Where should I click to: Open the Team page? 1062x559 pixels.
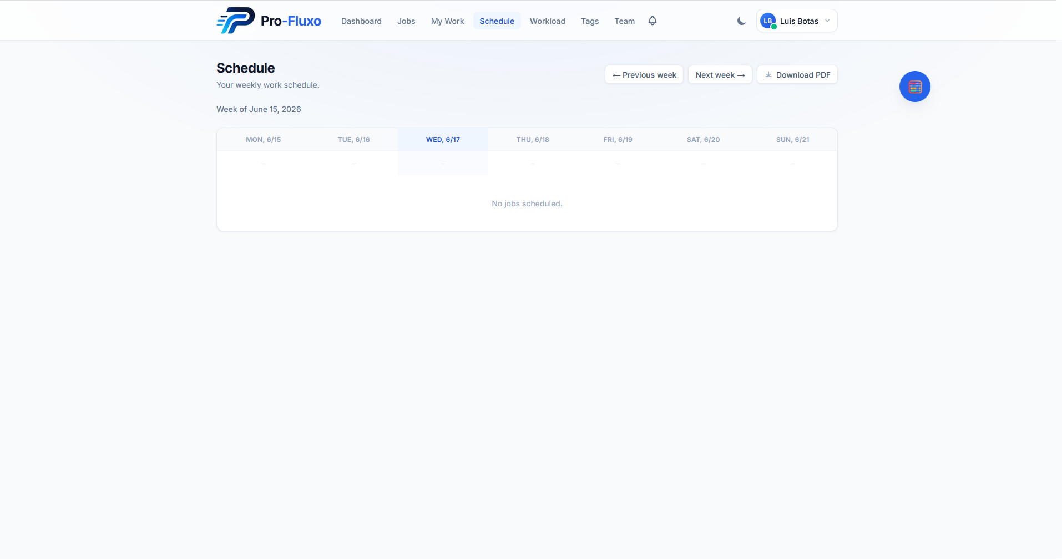coord(624,21)
